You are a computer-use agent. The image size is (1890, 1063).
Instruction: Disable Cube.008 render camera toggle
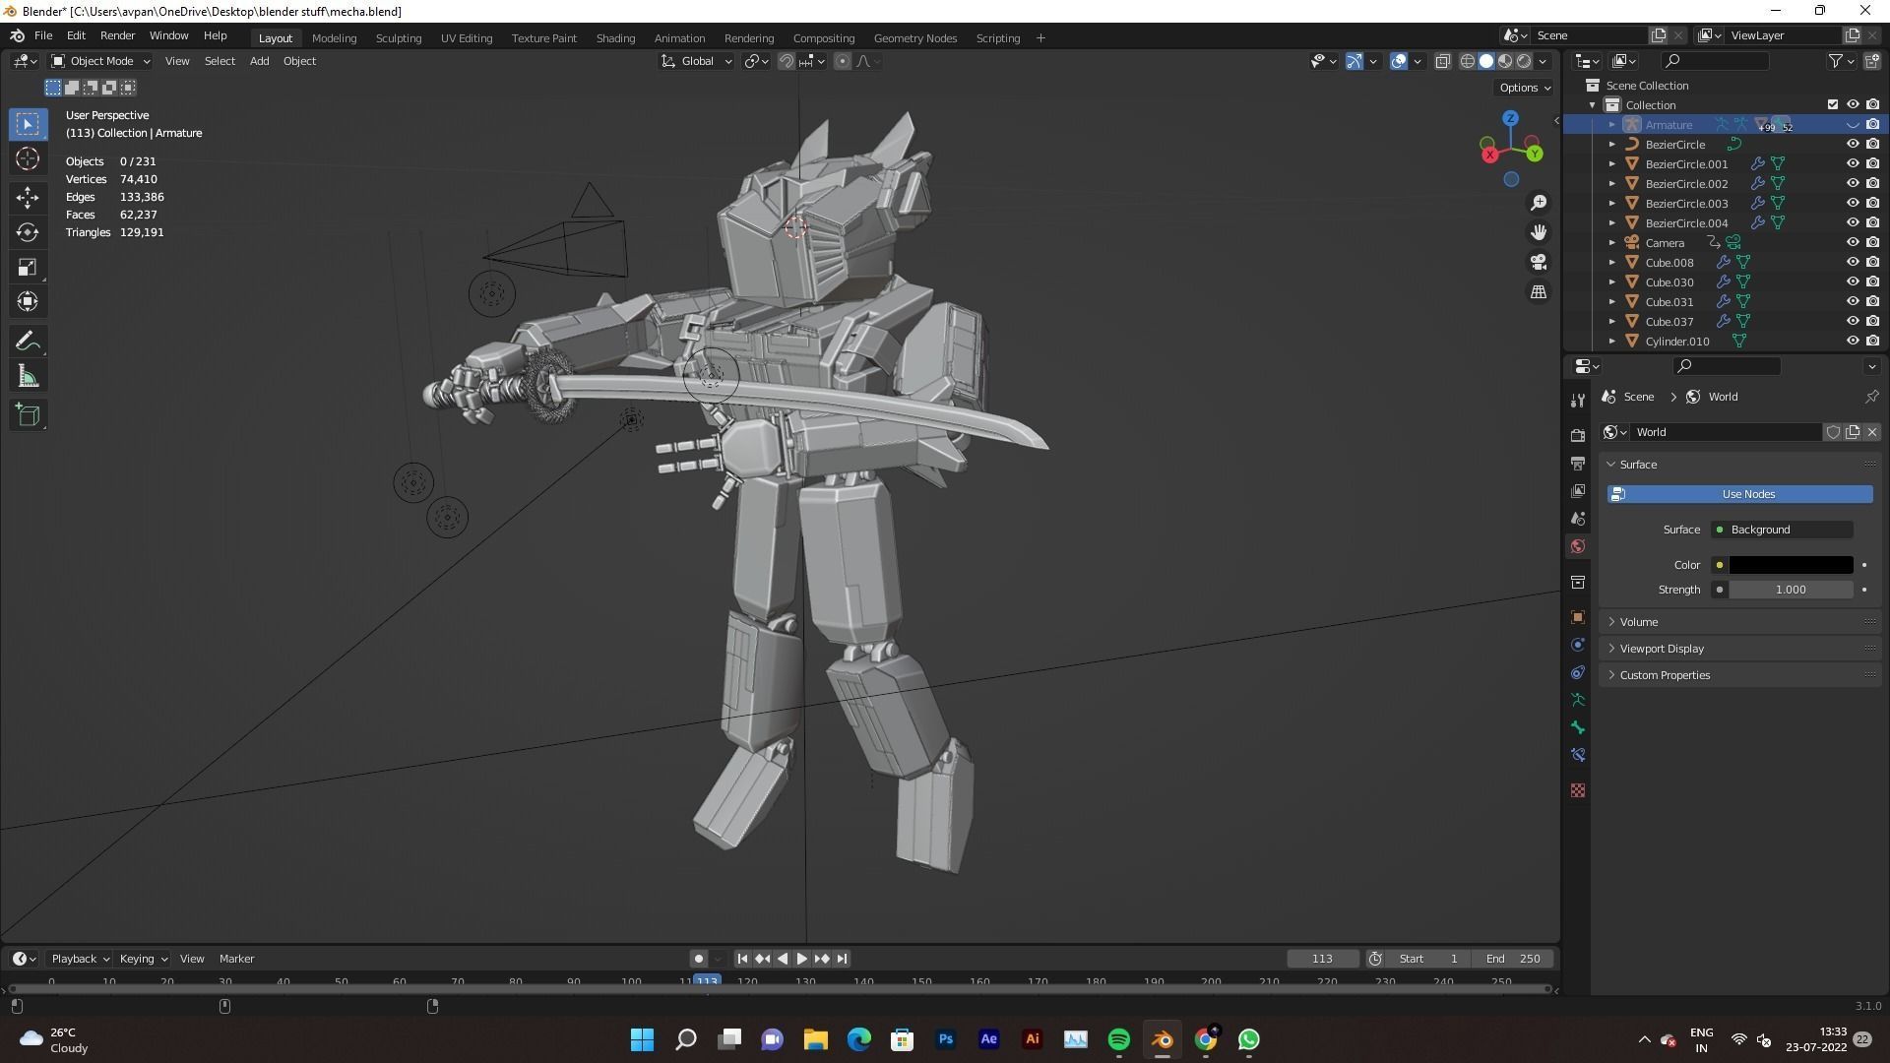1872,262
